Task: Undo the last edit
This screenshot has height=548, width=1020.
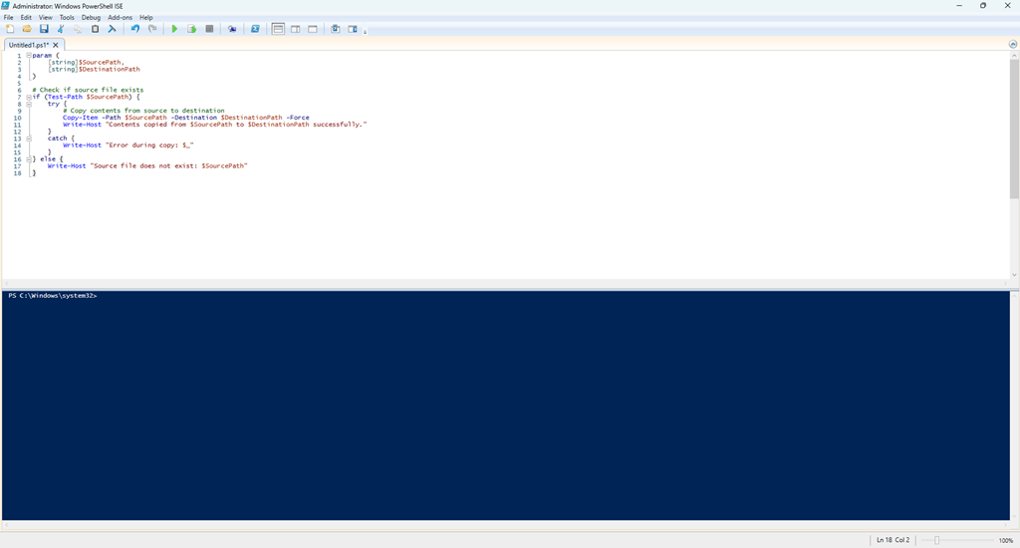Action: tap(135, 29)
